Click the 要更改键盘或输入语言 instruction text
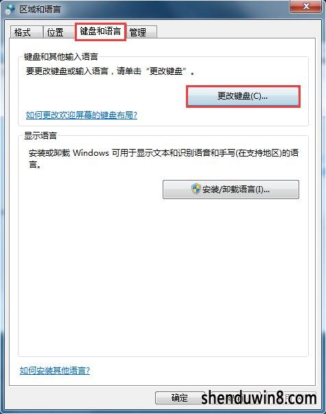This screenshot has height=414, width=326. [x=110, y=71]
